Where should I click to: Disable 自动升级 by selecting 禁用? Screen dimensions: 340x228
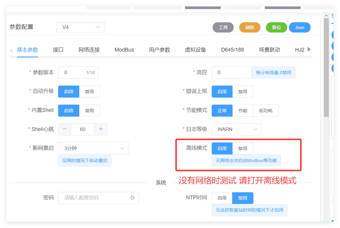pos(90,91)
